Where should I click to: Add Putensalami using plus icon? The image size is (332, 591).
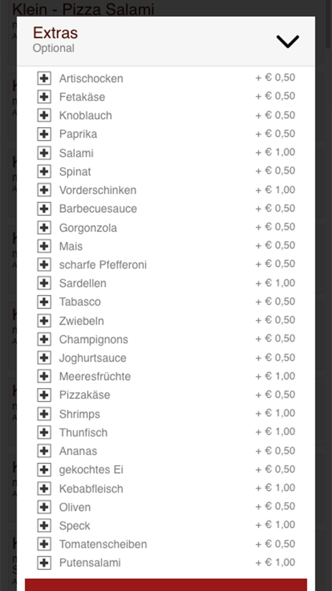pyautogui.click(x=44, y=563)
